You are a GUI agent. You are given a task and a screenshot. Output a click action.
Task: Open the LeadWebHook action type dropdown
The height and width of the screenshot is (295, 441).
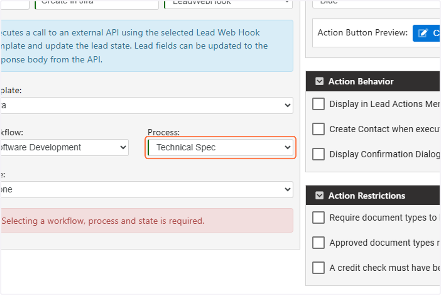coord(228,4)
